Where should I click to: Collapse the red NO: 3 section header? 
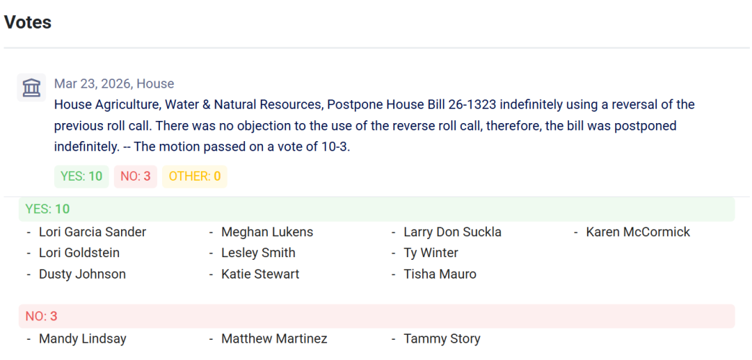pos(377,316)
